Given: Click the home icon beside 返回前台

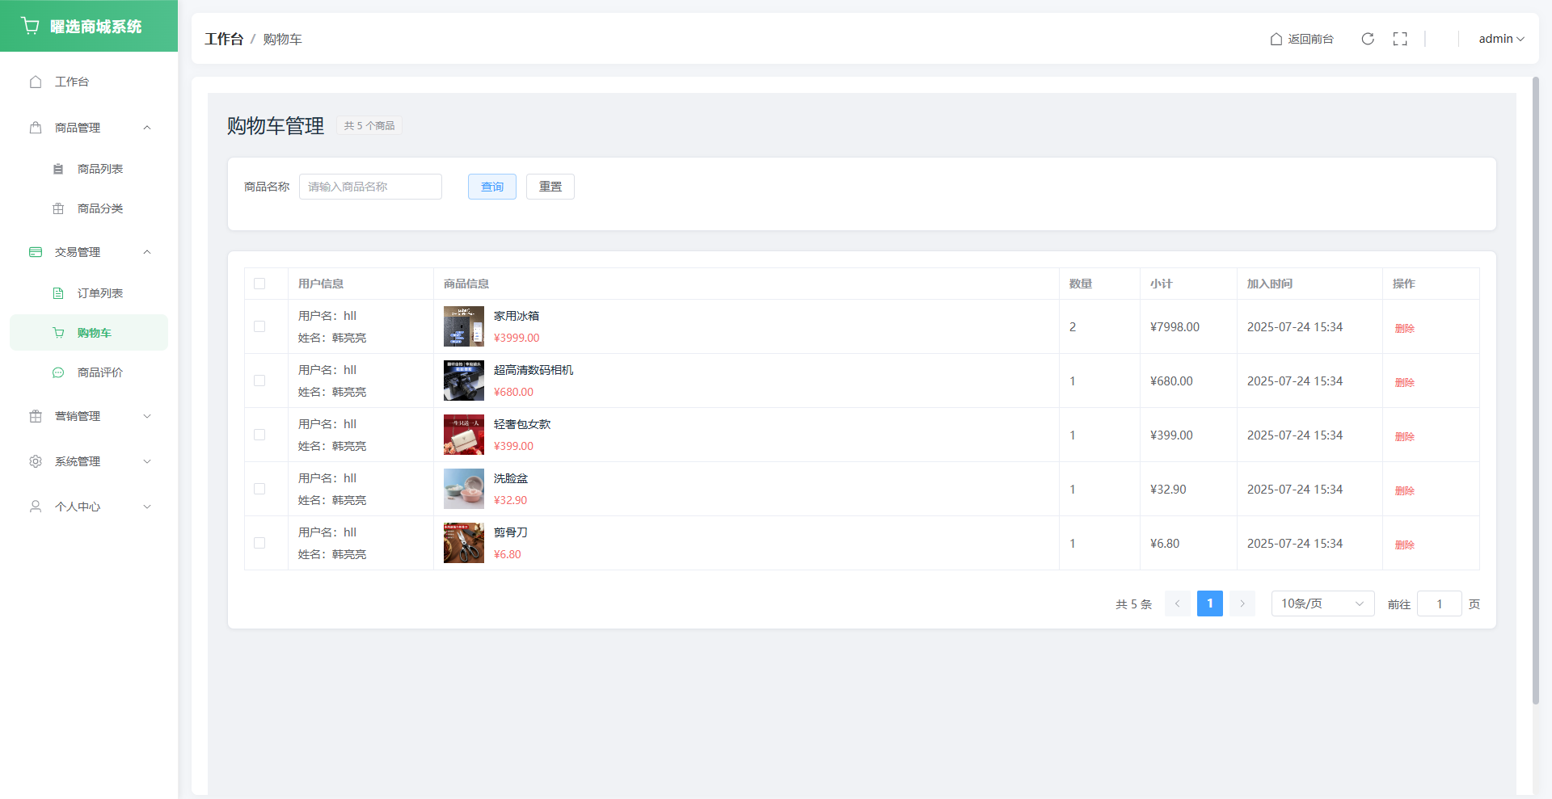Looking at the screenshot, I should click(1276, 39).
